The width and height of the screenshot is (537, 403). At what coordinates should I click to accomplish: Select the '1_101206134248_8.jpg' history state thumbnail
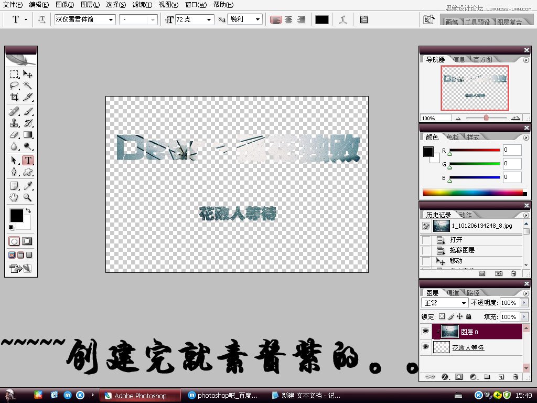[441, 226]
